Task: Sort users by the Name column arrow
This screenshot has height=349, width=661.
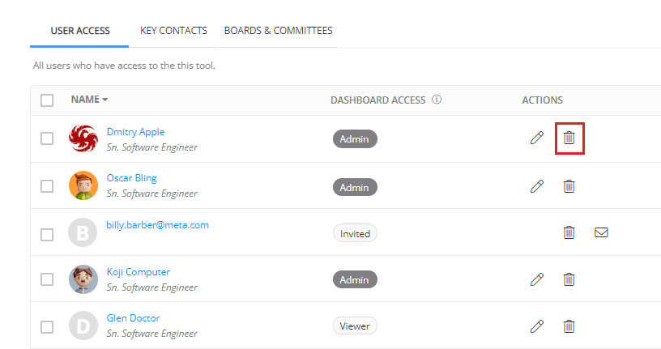Action: [105, 100]
